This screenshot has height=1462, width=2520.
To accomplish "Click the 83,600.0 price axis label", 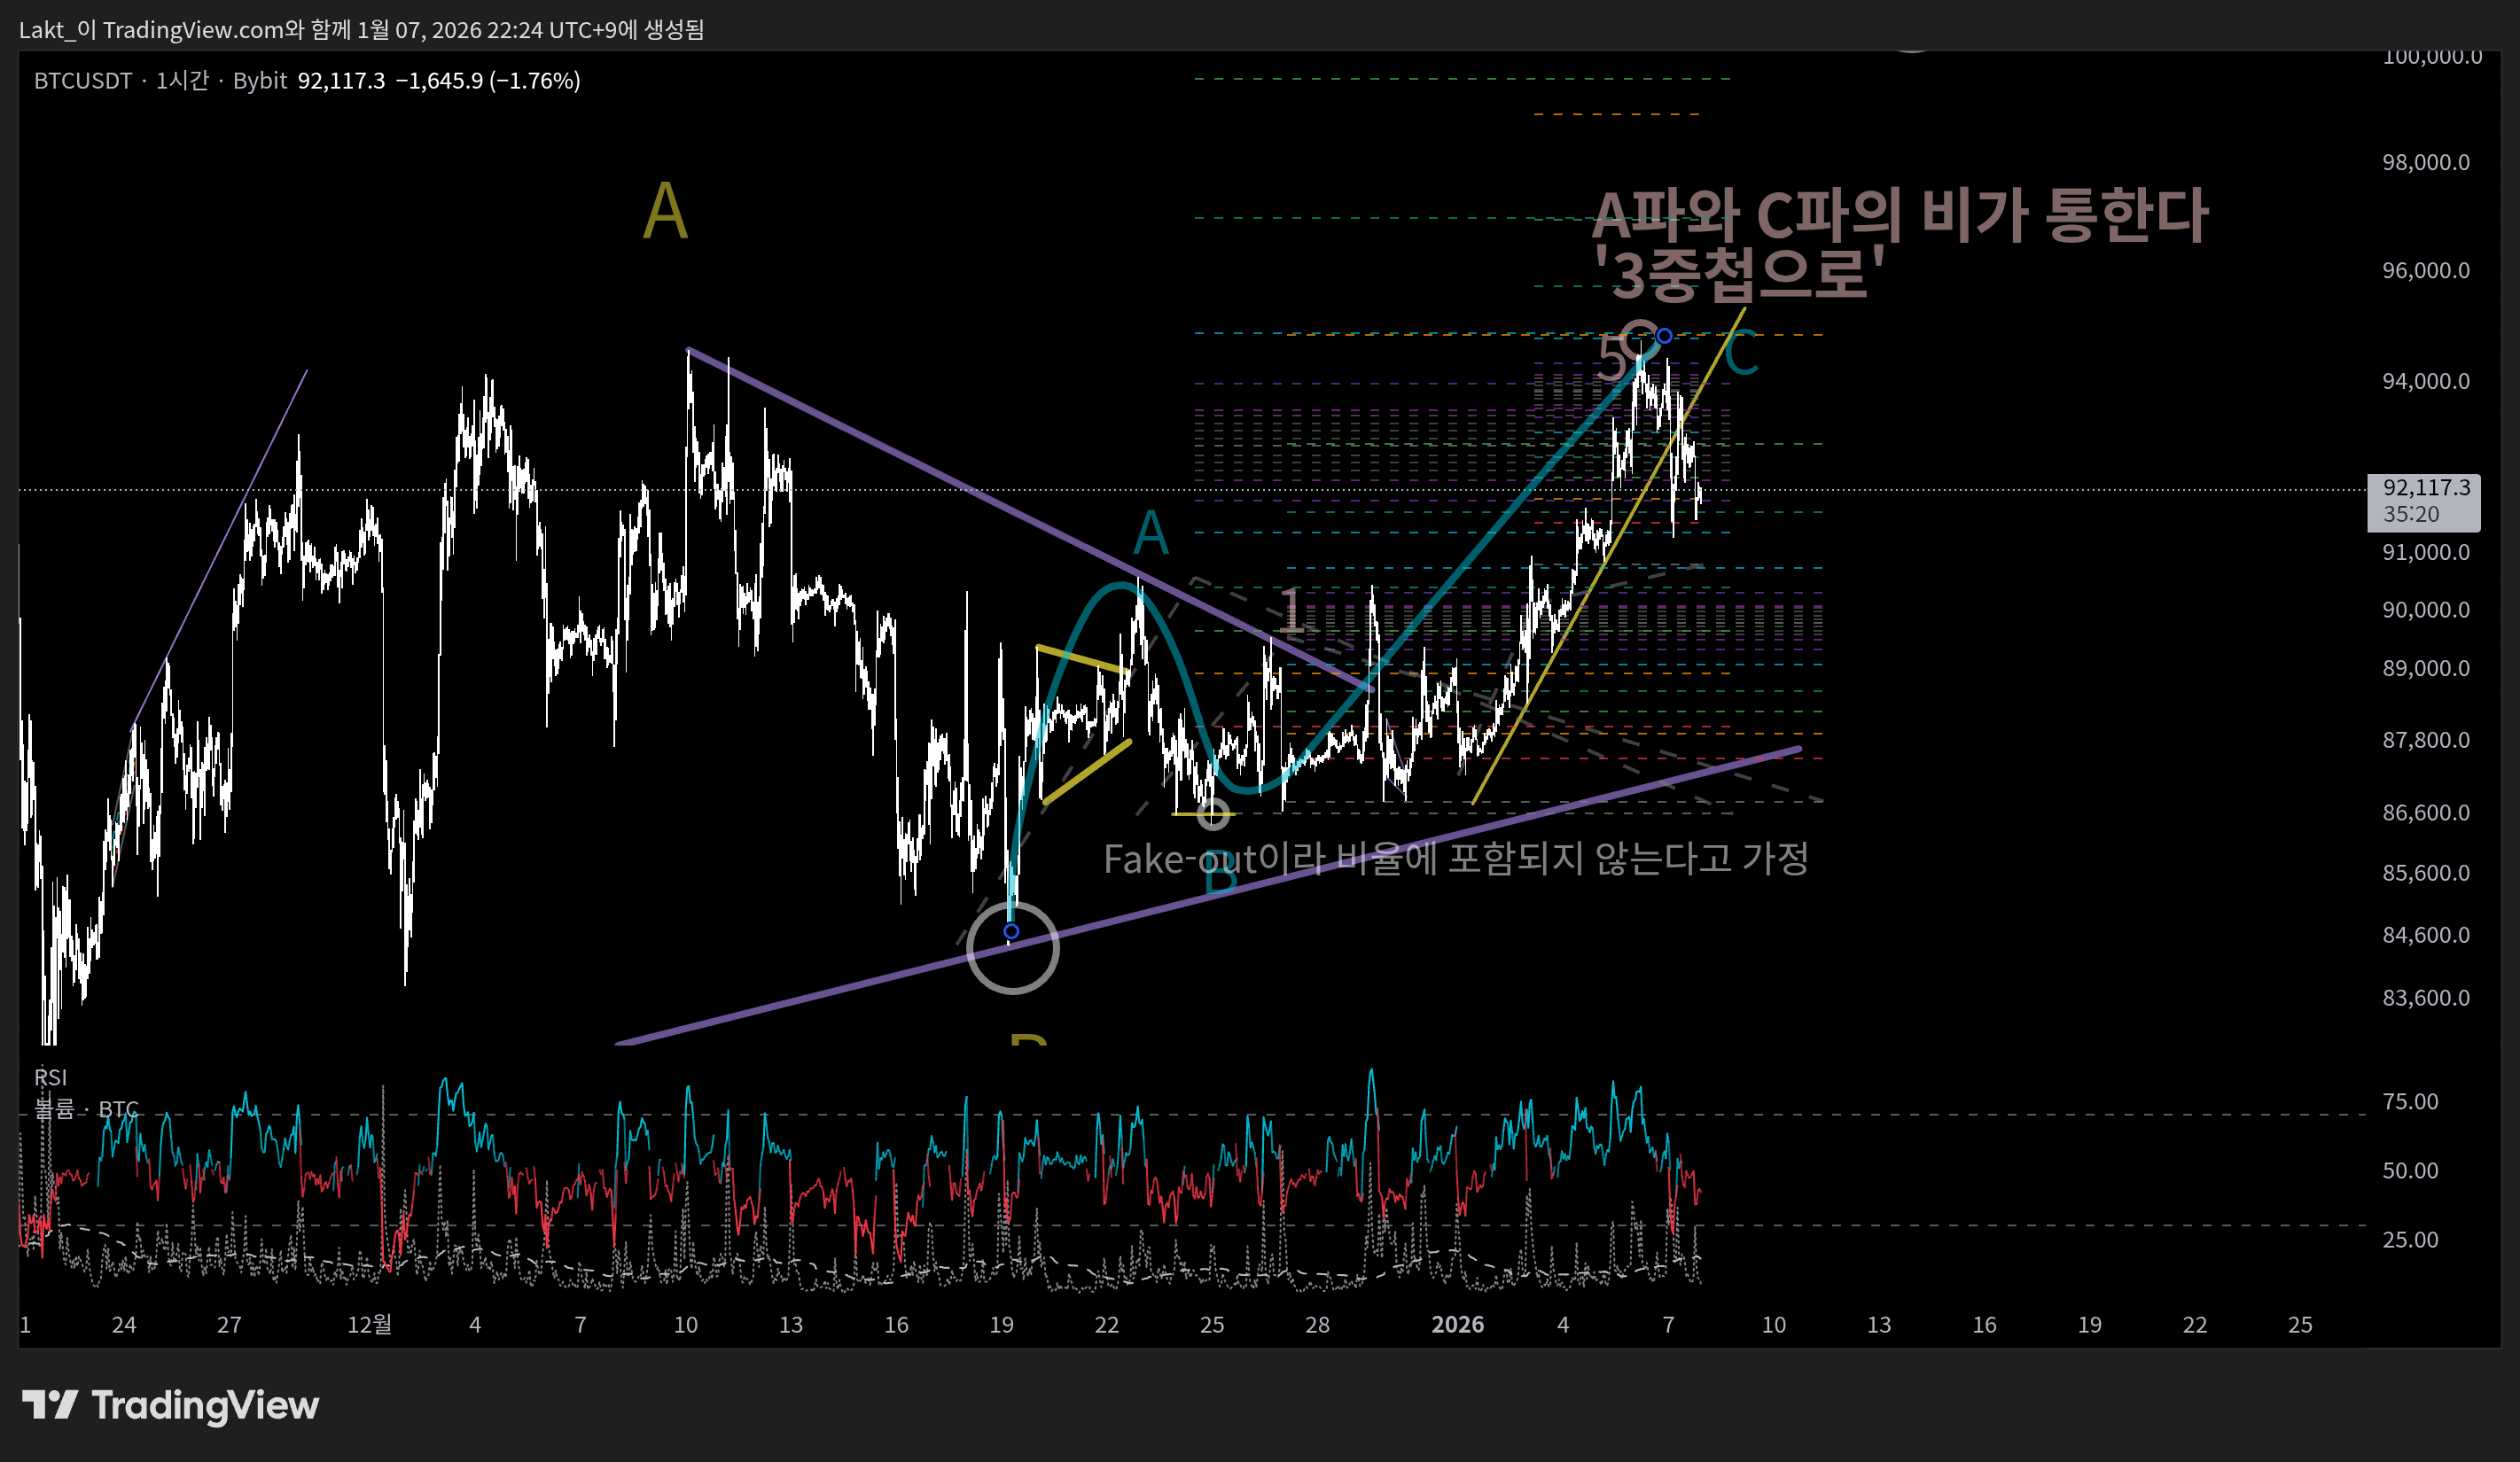I will pyautogui.click(x=2425, y=998).
